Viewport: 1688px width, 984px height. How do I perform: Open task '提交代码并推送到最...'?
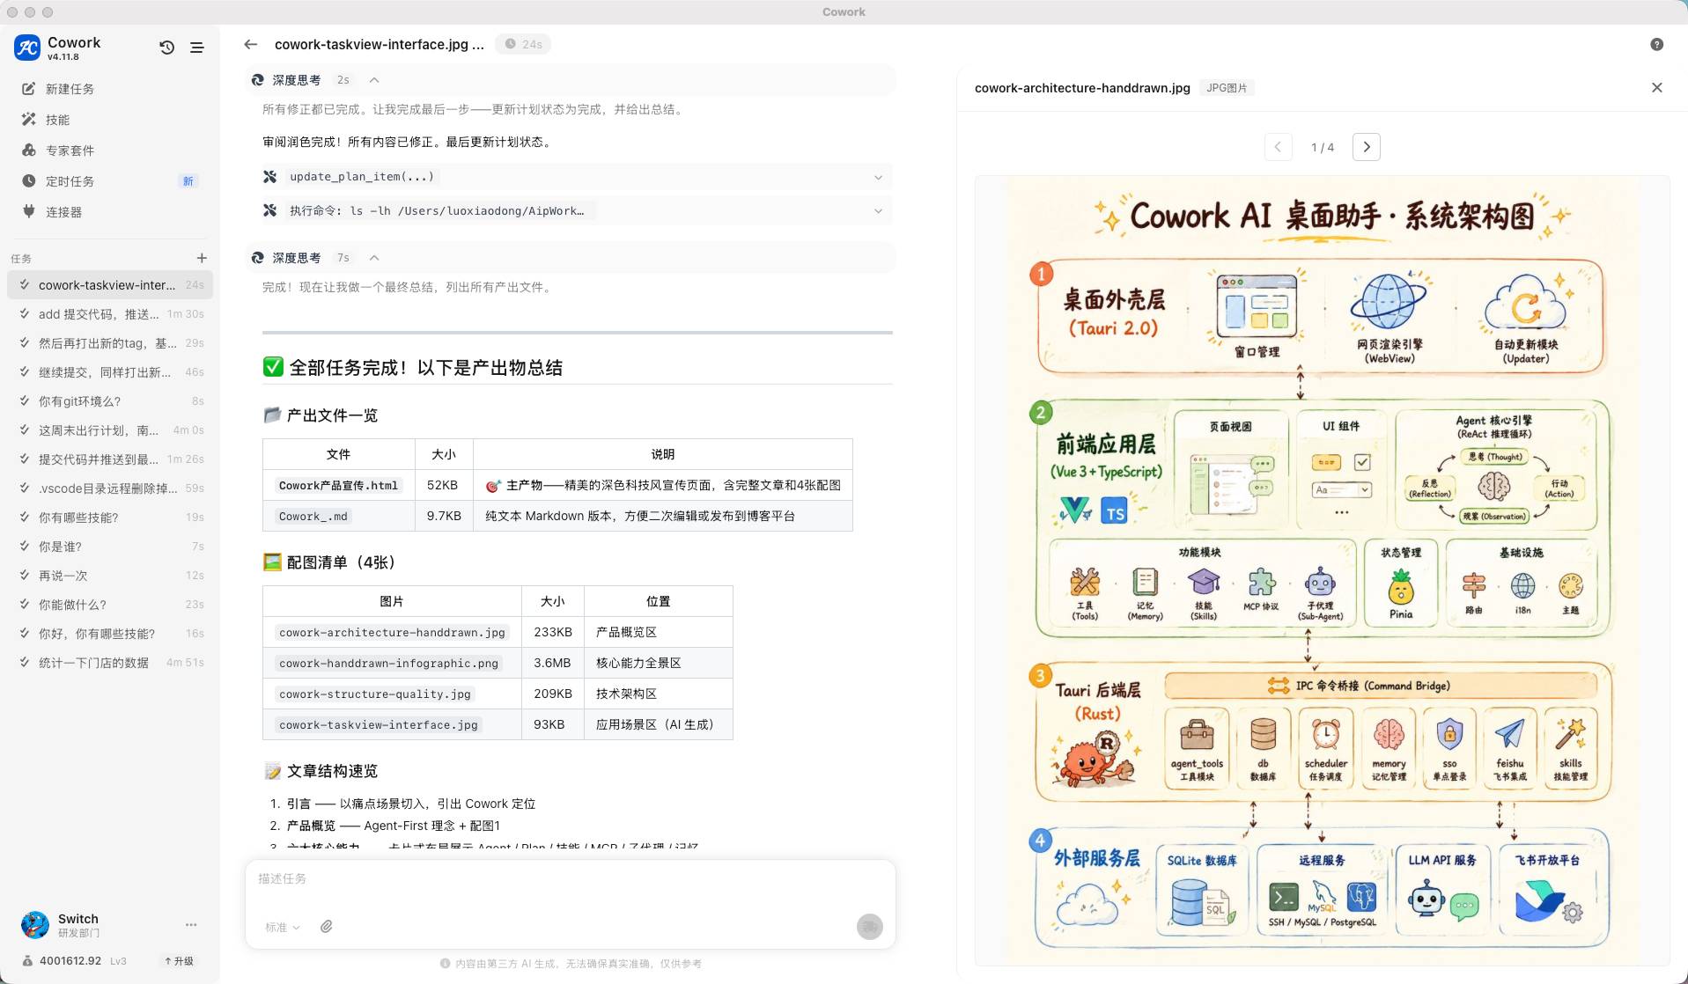pyautogui.click(x=110, y=459)
